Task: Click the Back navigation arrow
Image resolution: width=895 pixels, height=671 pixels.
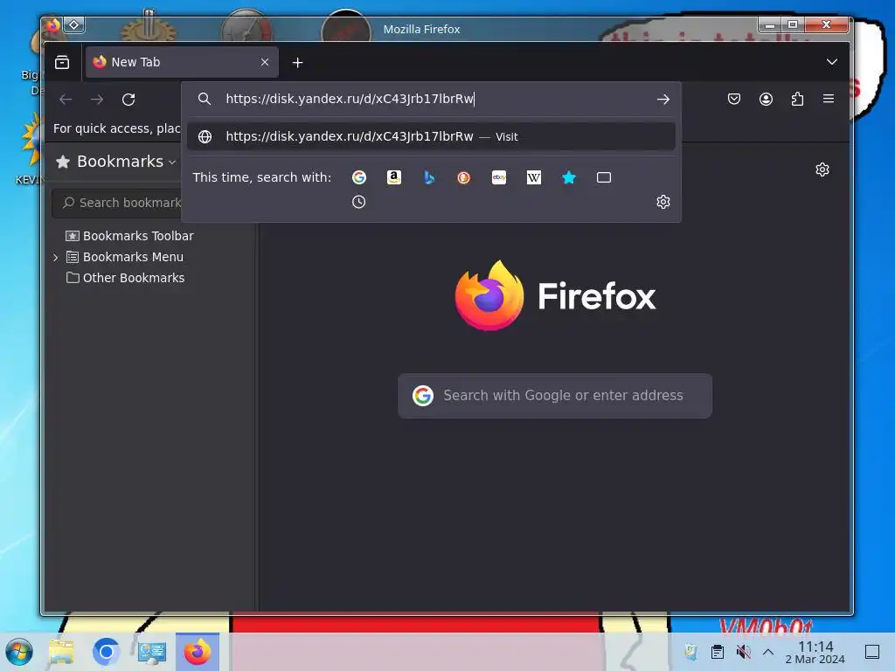Action: (x=66, y=100)
